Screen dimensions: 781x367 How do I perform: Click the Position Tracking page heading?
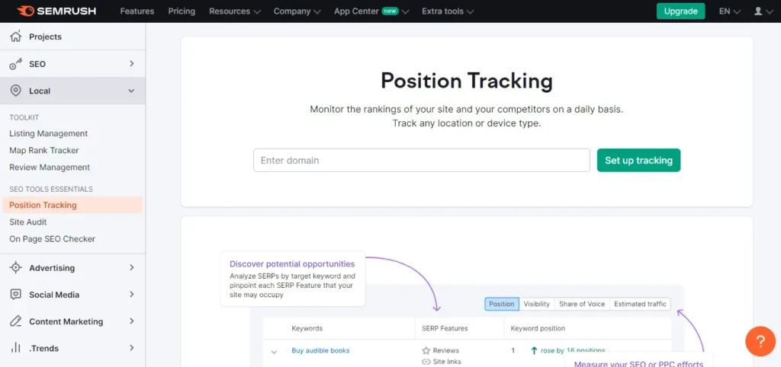[x=467, y=81]
